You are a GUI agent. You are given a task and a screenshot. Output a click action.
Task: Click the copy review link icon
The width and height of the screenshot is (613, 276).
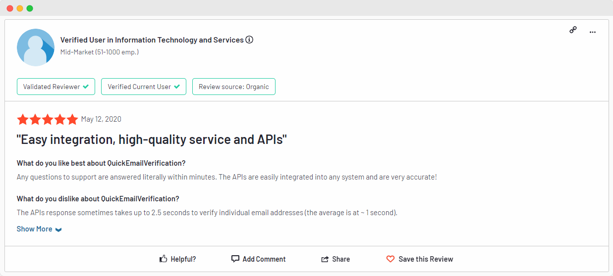click(x=573, y=30)
